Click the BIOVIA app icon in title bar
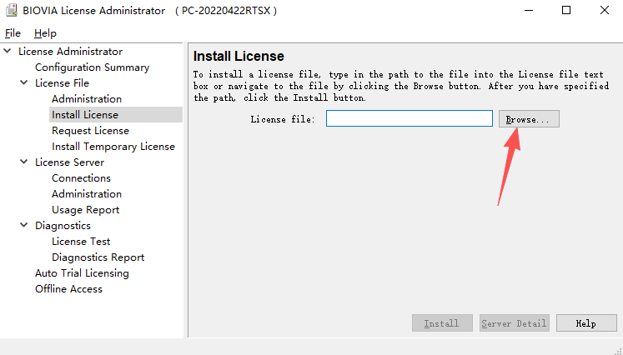 pos(12,11)
